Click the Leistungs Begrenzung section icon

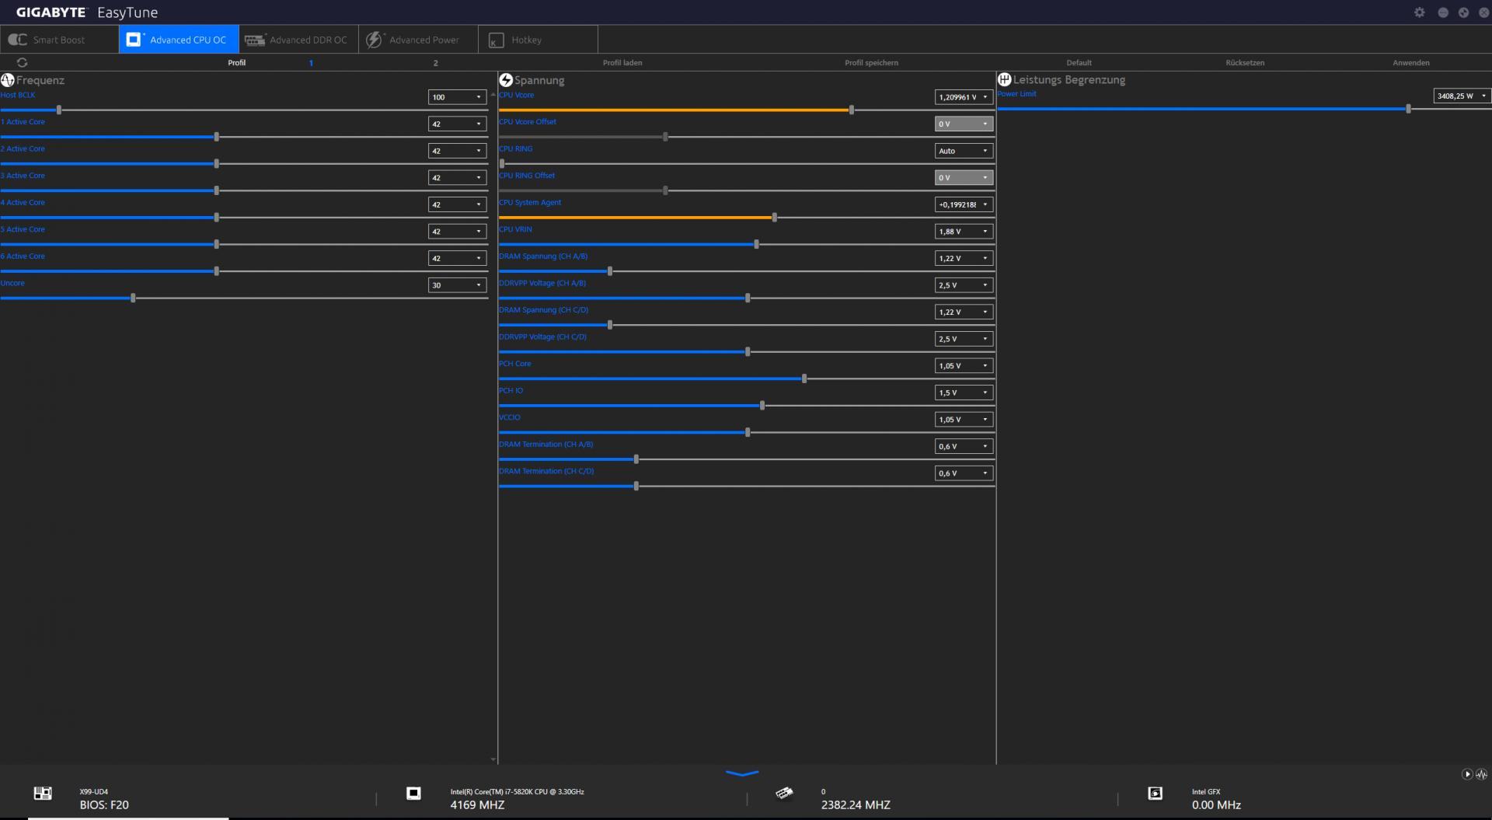tap(1004, 79)
